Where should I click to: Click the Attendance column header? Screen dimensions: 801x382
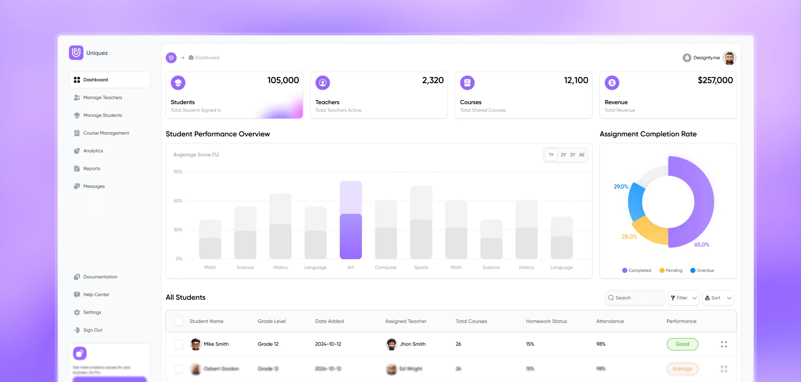click(610, 321)
